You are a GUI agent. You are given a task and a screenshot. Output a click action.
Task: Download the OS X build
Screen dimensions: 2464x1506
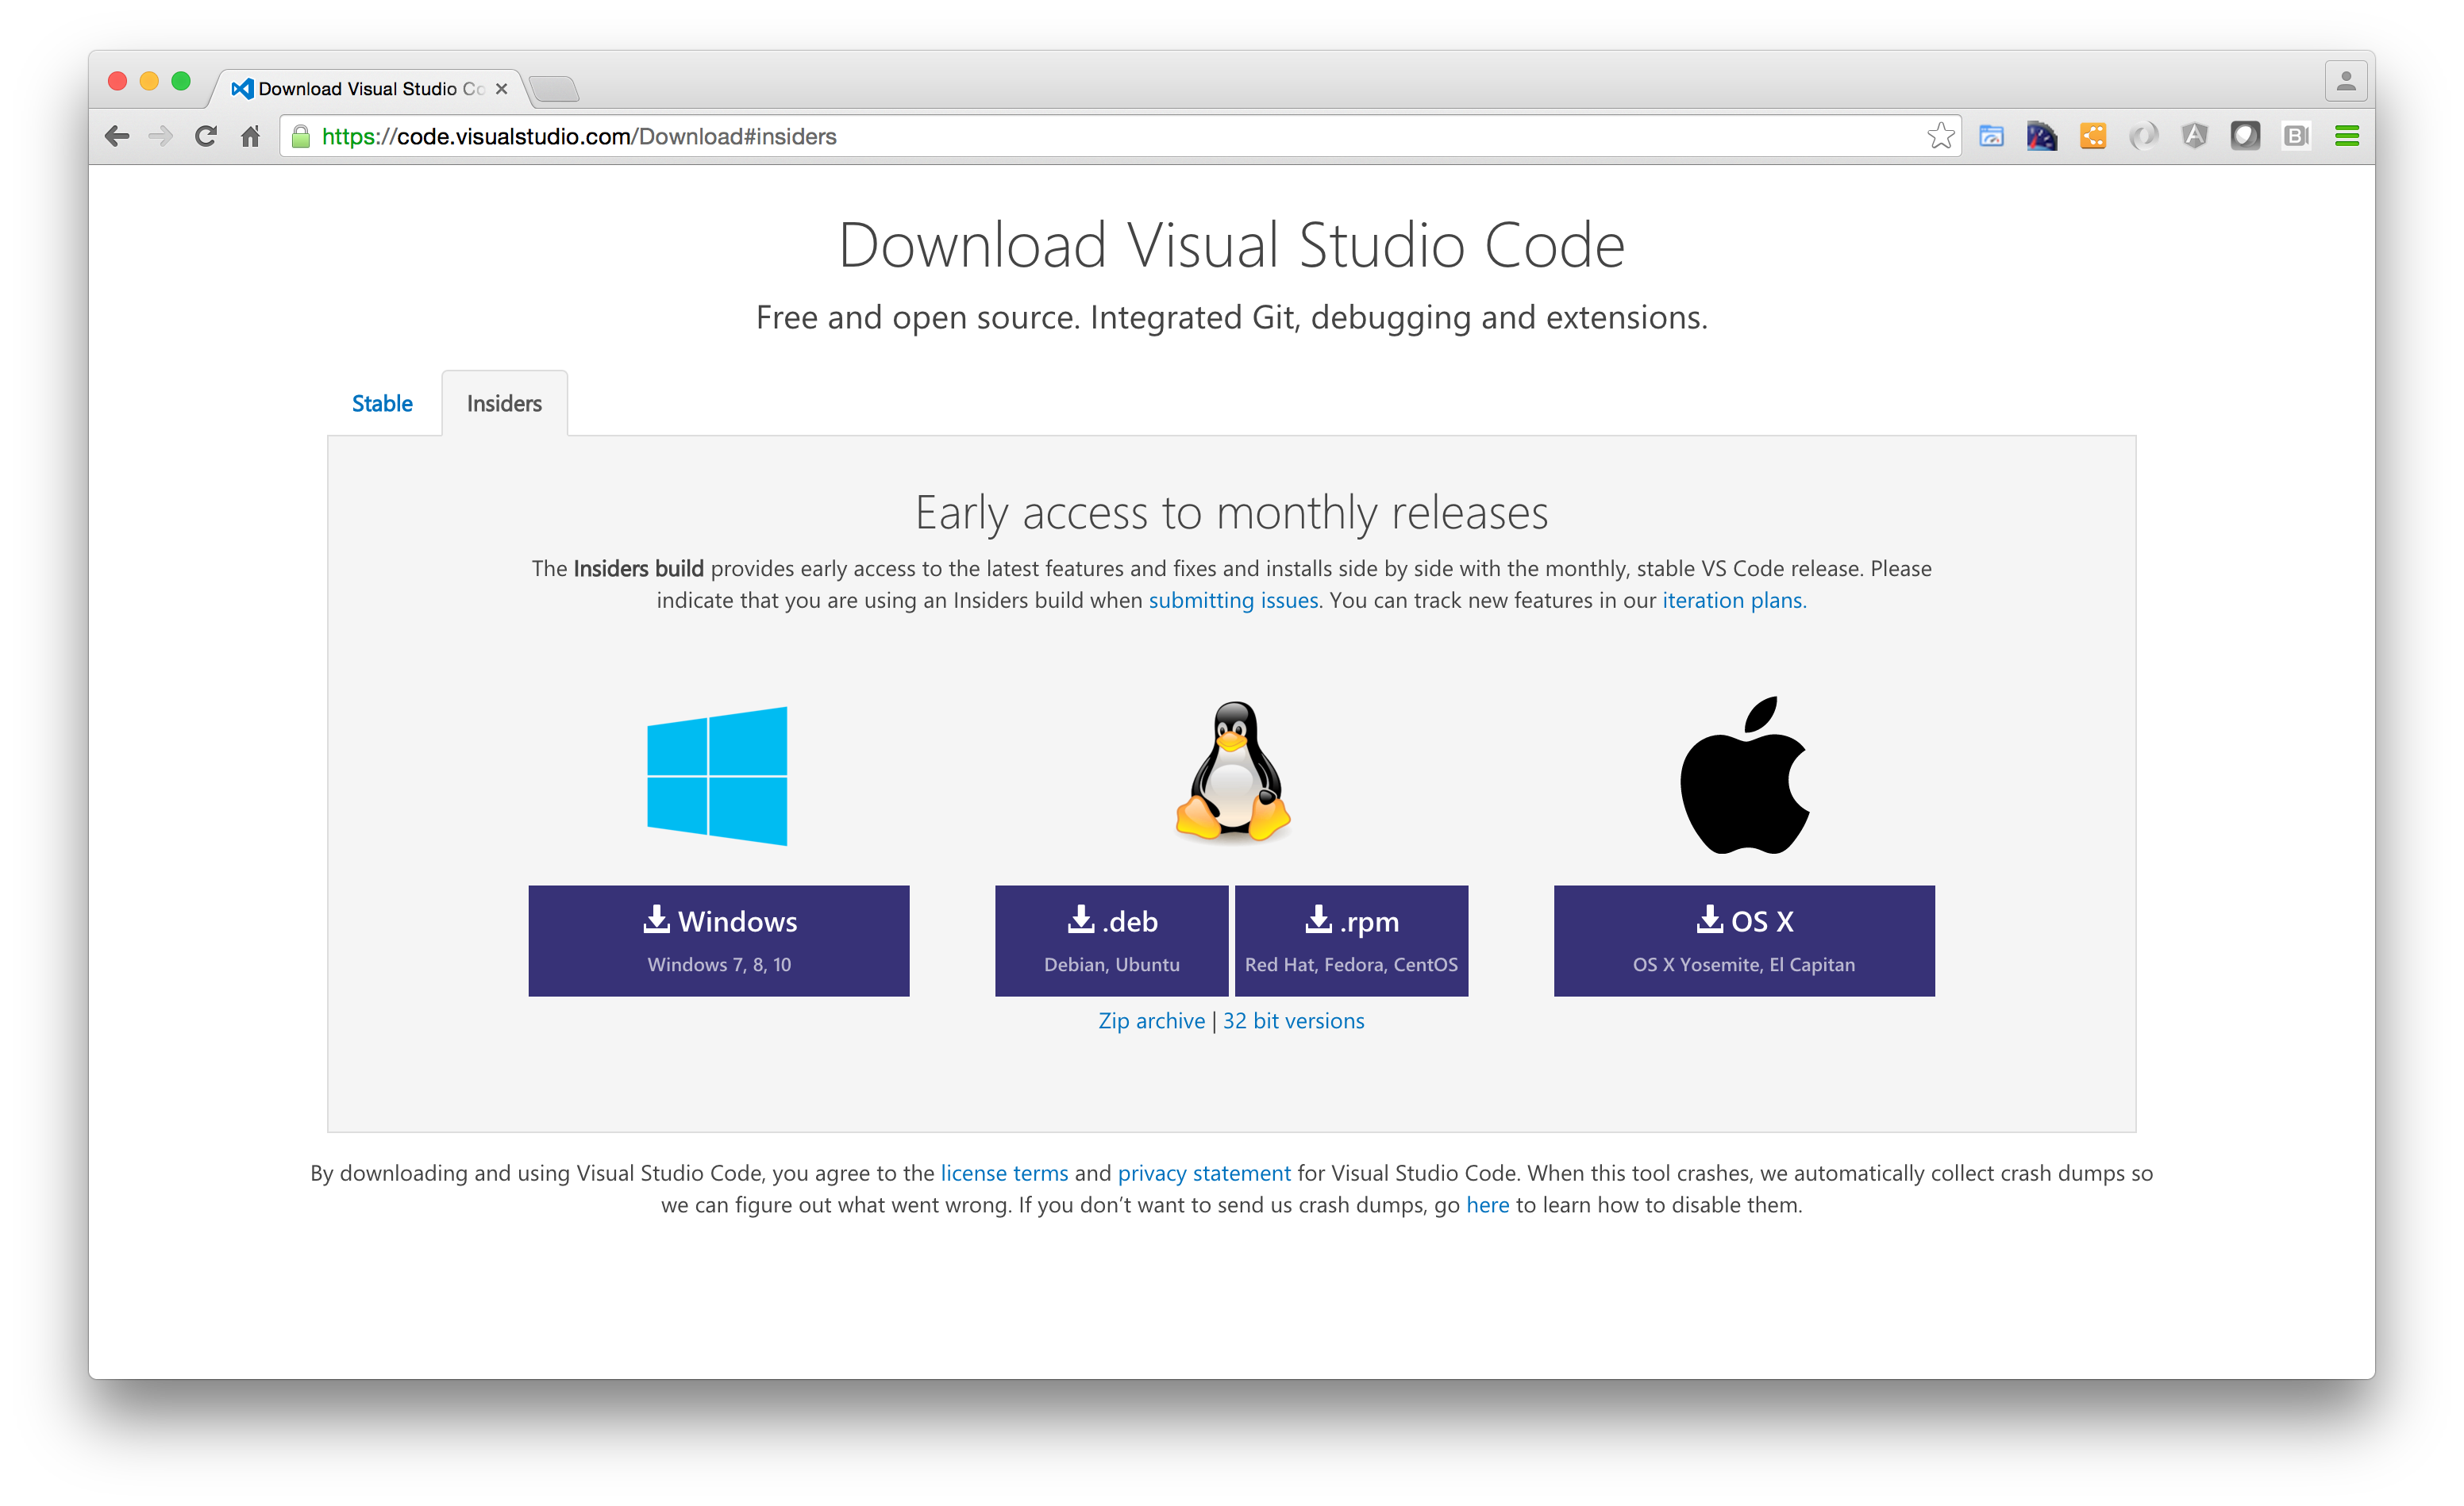[x=1743, y=940]
